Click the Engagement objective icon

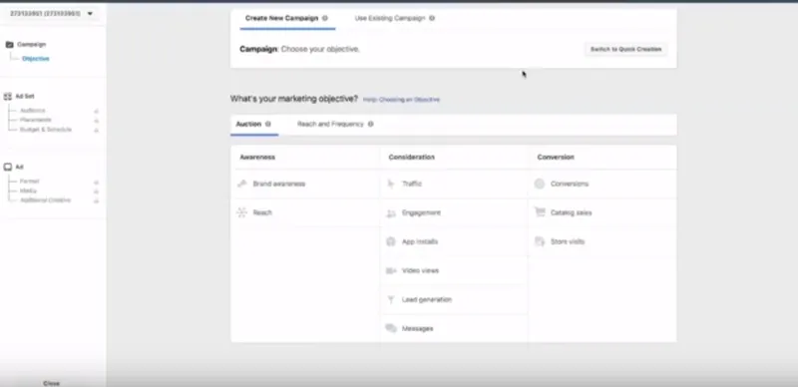click(x=391, y=212)
